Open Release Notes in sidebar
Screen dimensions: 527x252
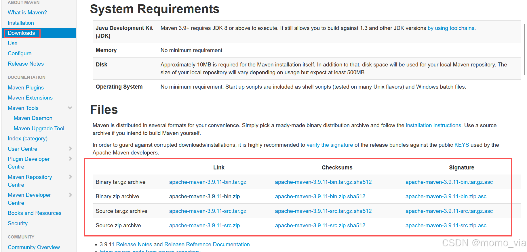[26, 64]
